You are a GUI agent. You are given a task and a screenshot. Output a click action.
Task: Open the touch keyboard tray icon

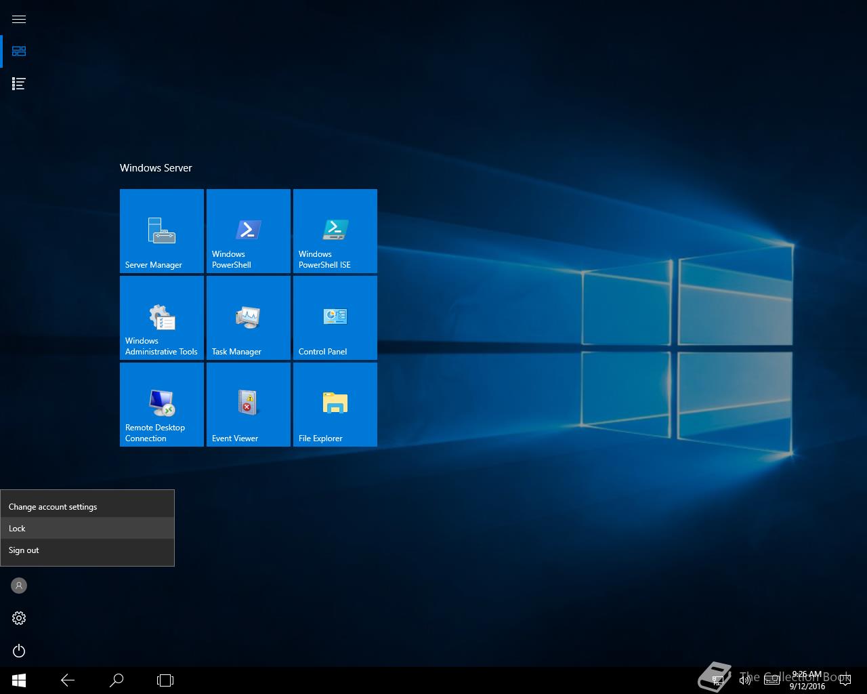(772, 680)
